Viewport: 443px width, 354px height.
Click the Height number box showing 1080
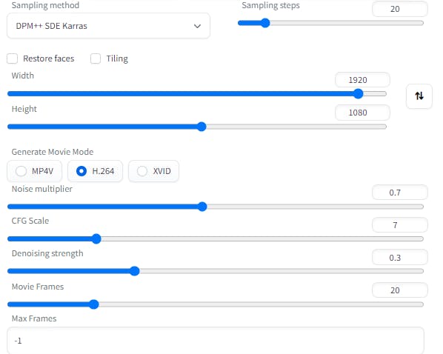(x=362, y=113)
